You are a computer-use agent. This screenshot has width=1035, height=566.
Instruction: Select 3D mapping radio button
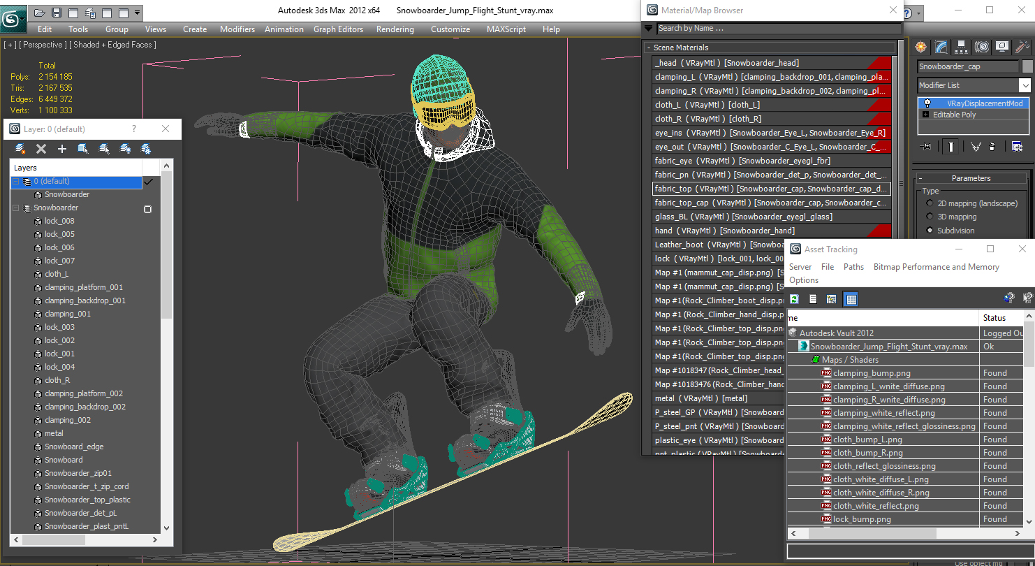(x=930, y=217)
